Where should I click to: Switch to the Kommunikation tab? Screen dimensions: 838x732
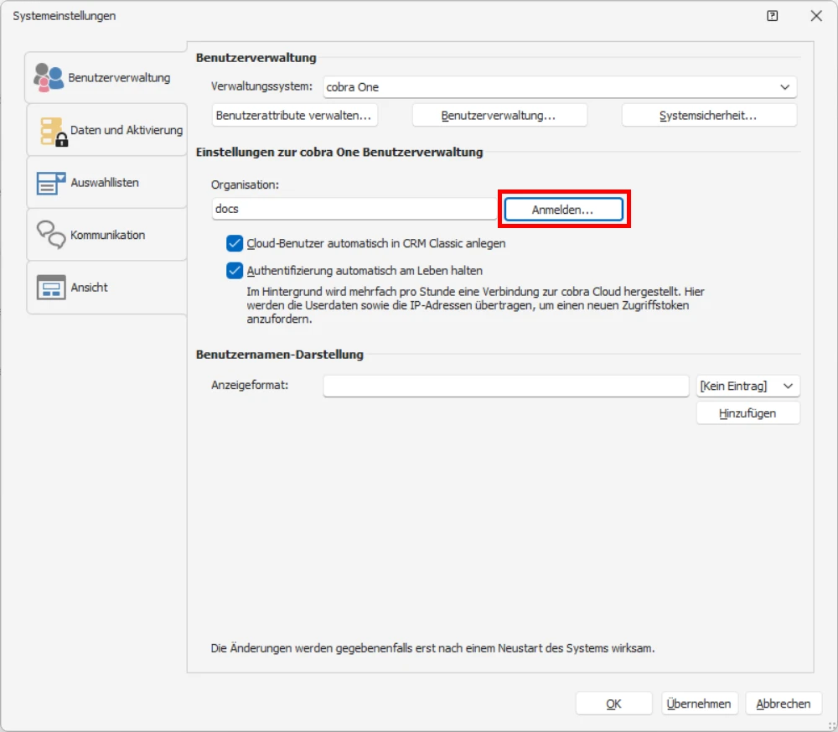pyautogui.click(x=101, y=234)
